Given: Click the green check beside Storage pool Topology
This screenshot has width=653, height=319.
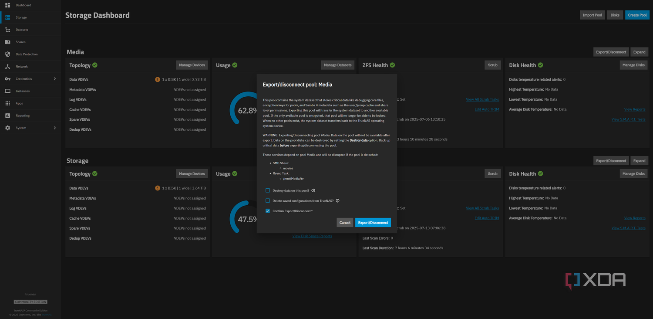Looking at the screenshot, I should coord(95,173).
